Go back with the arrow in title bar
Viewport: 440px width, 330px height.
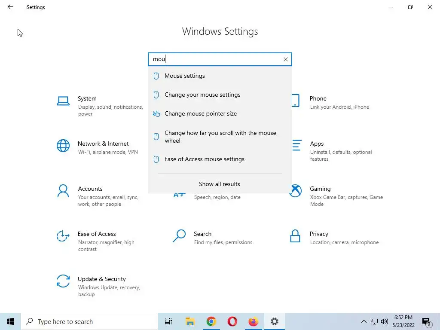click(x=10, y=7)
